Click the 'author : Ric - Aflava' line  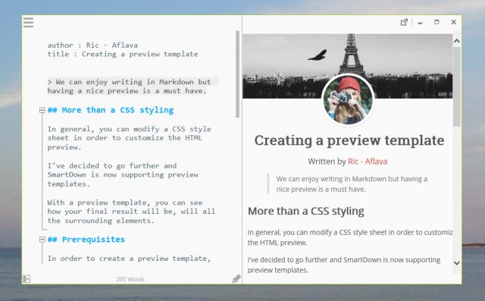pos(92,45)
